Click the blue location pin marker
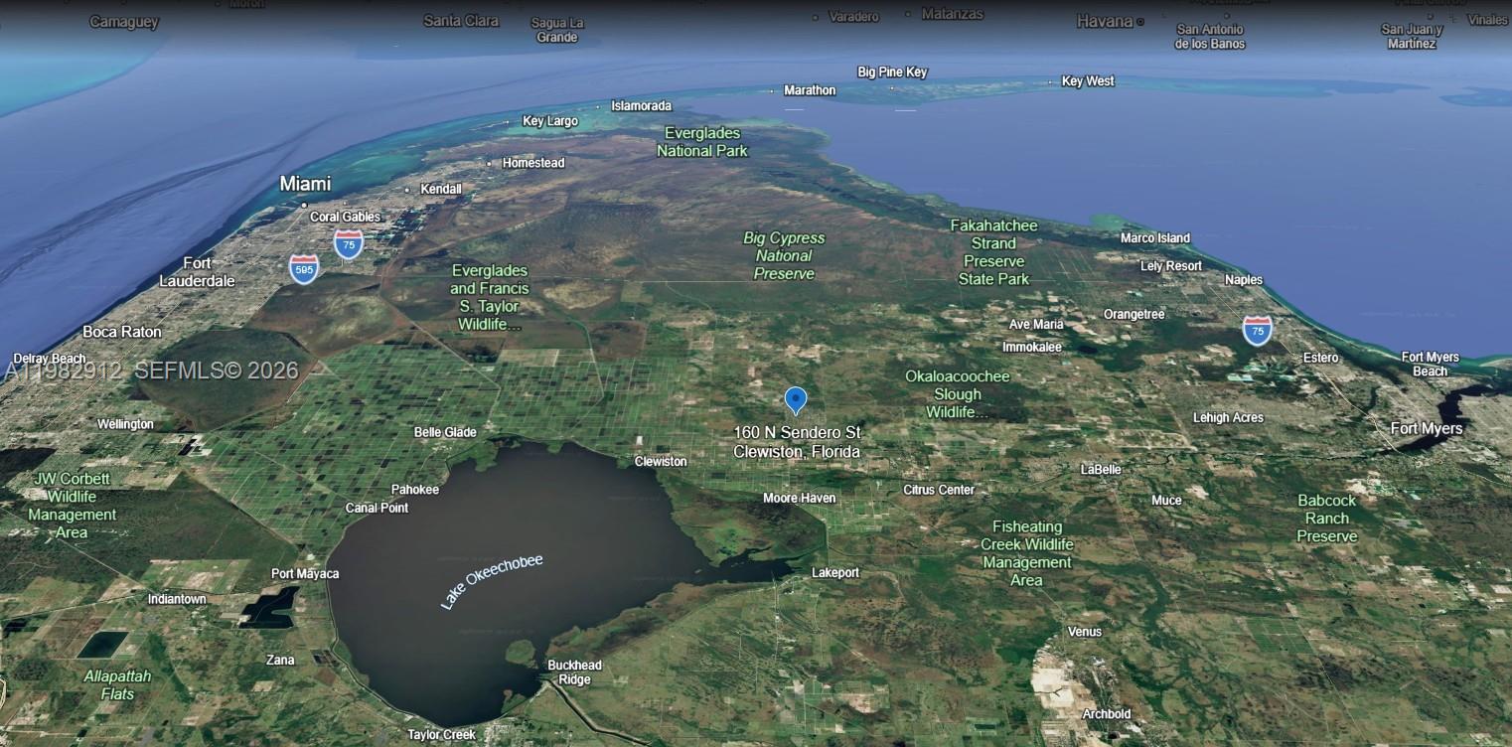 [795, 399]
